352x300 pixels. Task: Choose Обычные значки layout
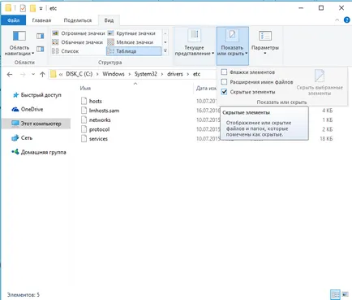tap(78, 42)
